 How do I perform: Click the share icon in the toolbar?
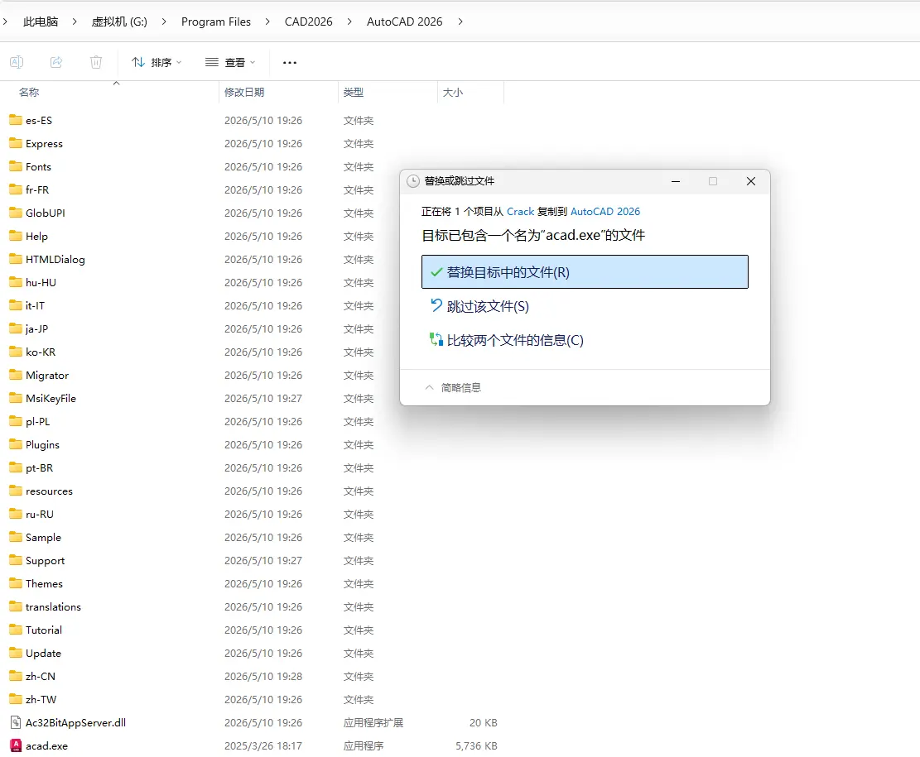click(56, 62)
